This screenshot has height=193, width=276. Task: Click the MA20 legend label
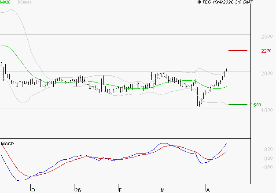tap(5, 2)
